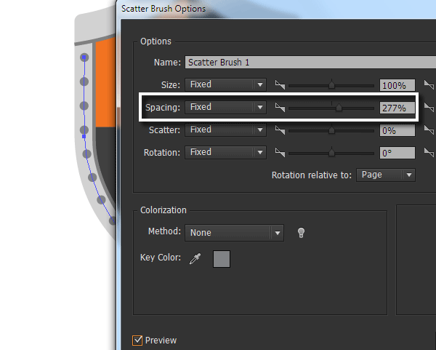Open the Scatter mode dropdown
The image size is (436, 350).
click(225, 130)
